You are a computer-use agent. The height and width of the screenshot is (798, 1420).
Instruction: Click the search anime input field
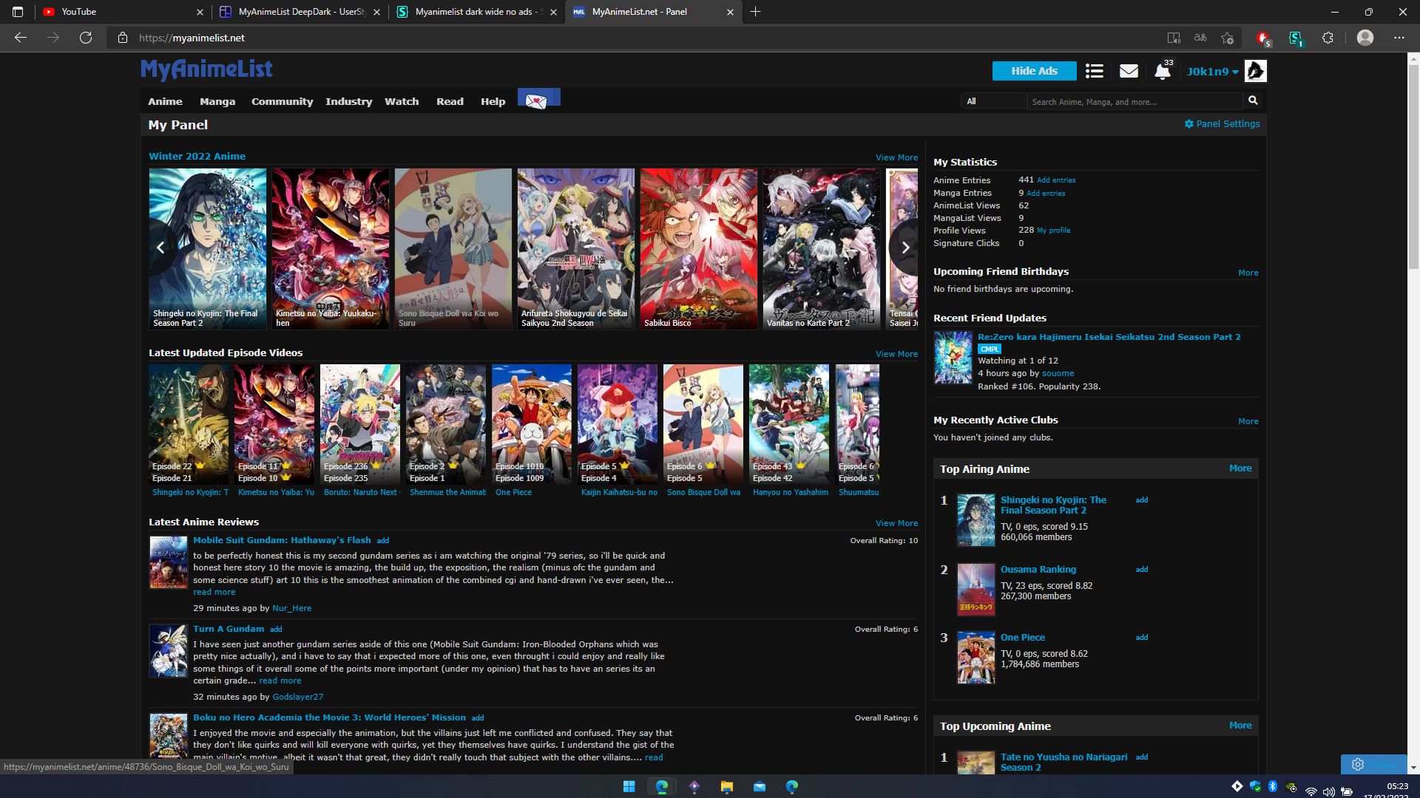[1135, 101]
